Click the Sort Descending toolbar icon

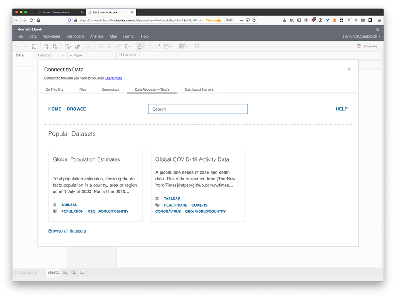pyautogui.click(x=119, y=47)
